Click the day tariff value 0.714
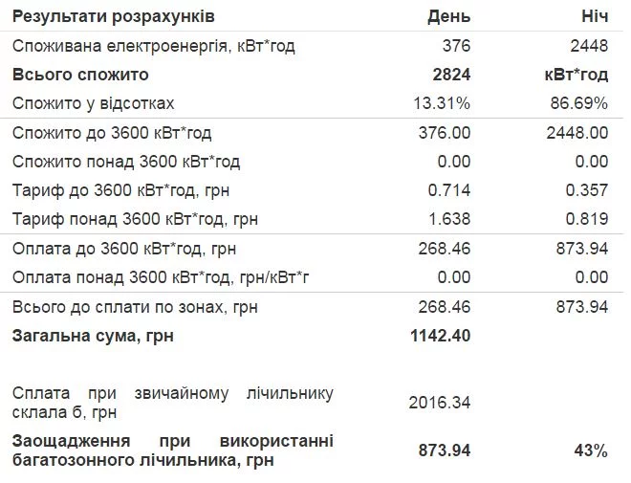The height and width of the screenshot is (483, 631). 451,190
